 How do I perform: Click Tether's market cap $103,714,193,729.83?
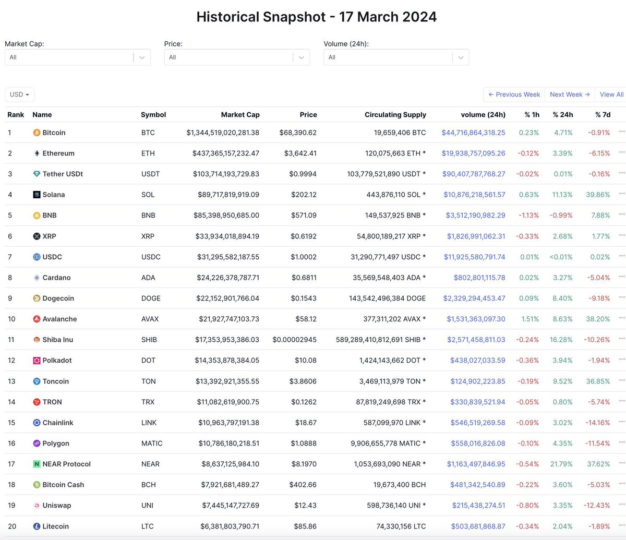pos(226,174)
